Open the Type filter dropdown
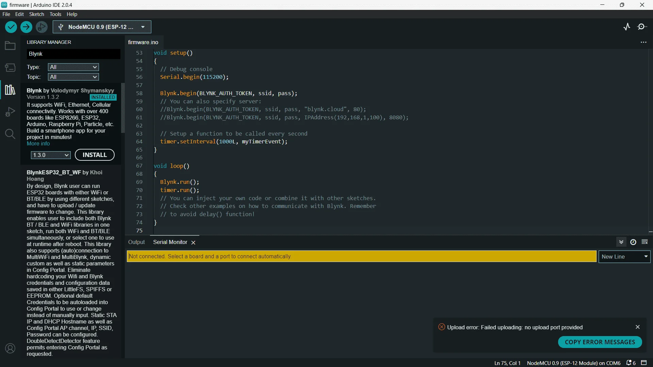The width and height of the screenshot is (653, 367). pyautogui.click(x=73, y=67)
